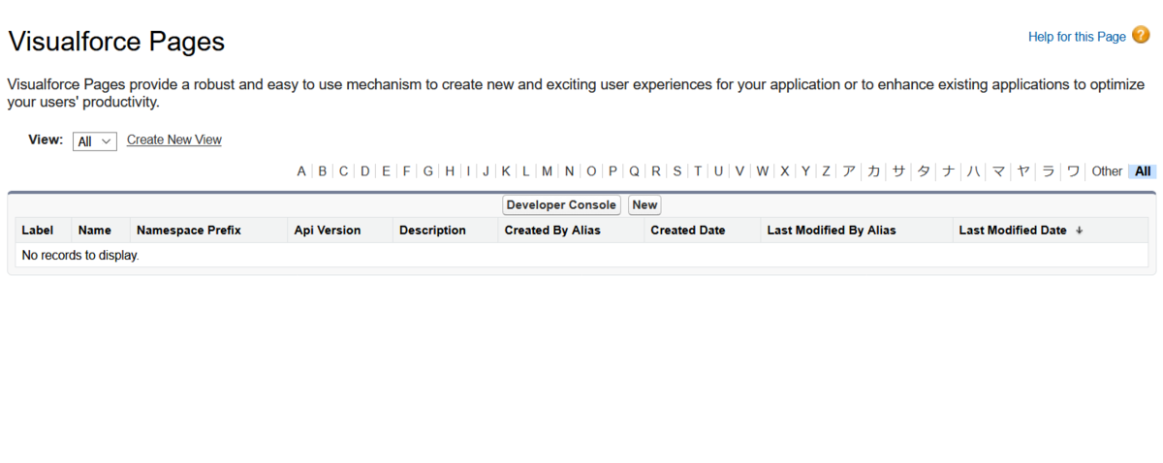This screenshot has width=1163, height=463.
Task: Filter pages by letter R
Action: (655, 171)
